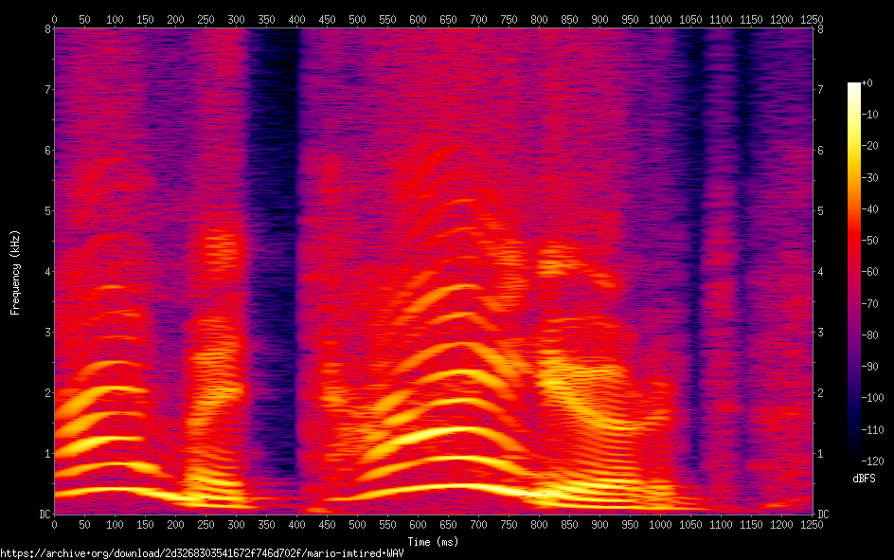This screenshot has width=894, height=560.
Task: Click the 8 kHz label on the left axis
Action: click(x=45, y=29)
